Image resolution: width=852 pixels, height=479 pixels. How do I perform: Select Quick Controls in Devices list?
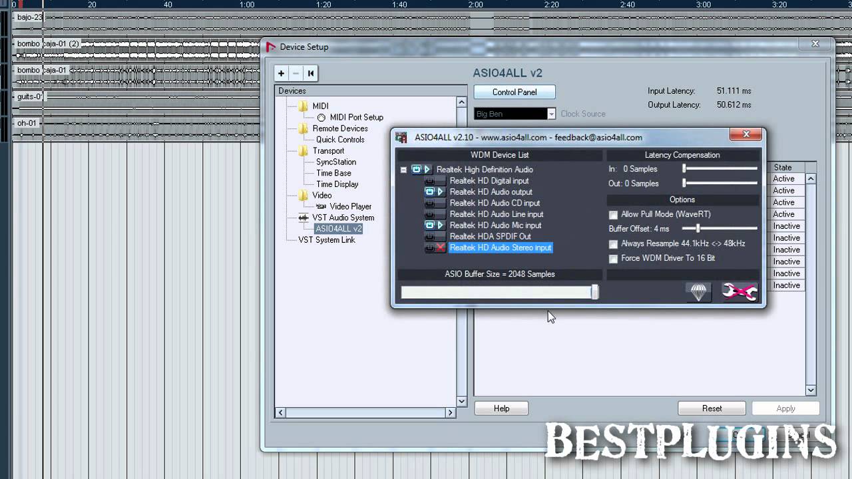pyautogui.click(x=339, y=140)
